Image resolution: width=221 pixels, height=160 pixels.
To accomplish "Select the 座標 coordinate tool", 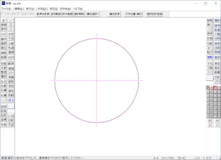I will [4, 120].
